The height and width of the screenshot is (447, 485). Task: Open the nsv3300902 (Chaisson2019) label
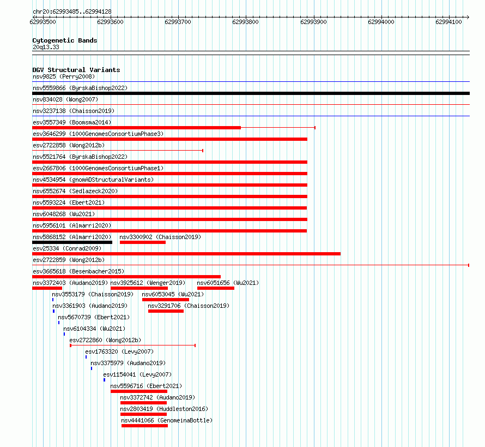pos(160,237)
